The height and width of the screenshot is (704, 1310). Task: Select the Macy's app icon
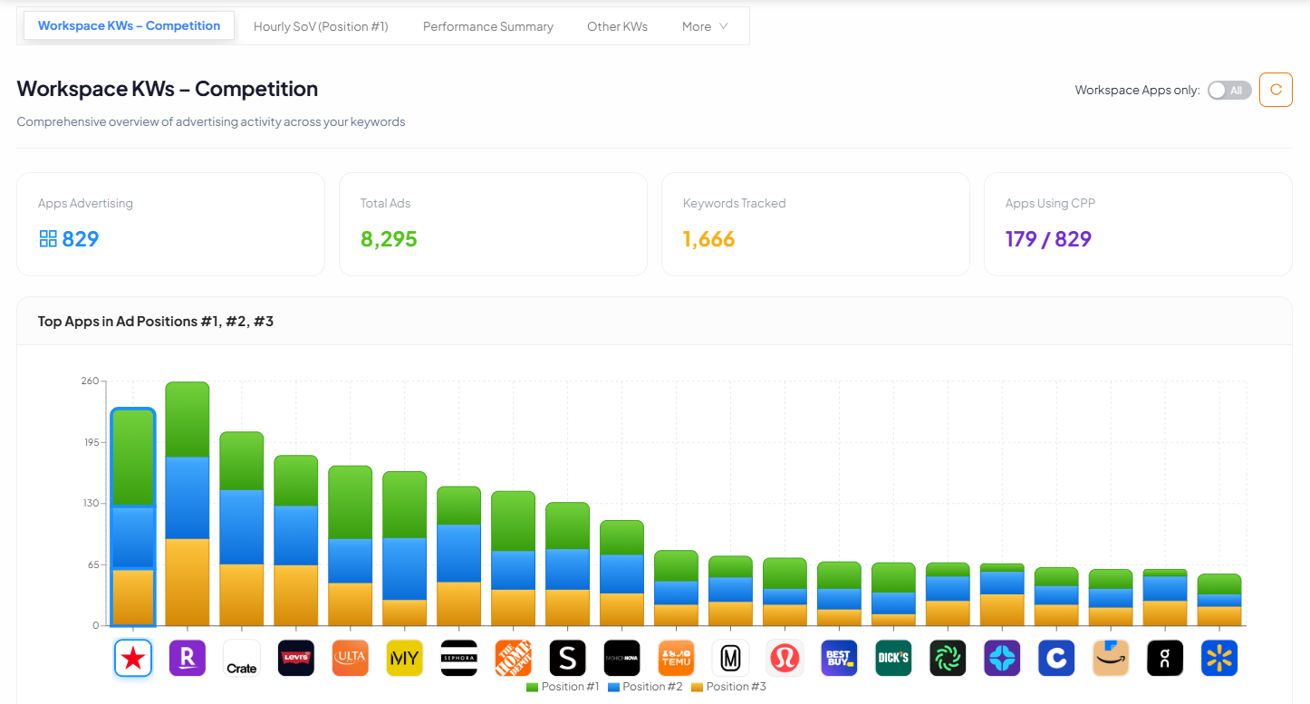133,659
